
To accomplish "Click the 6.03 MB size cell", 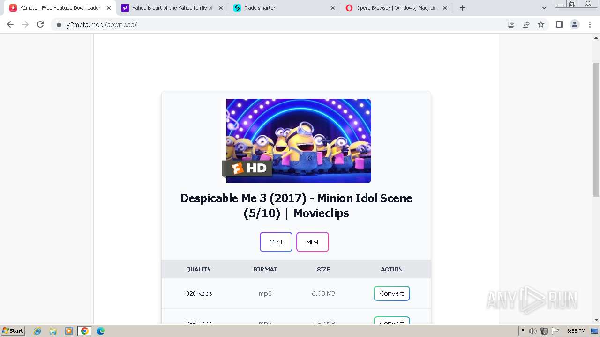I will [x=323, y=293].
